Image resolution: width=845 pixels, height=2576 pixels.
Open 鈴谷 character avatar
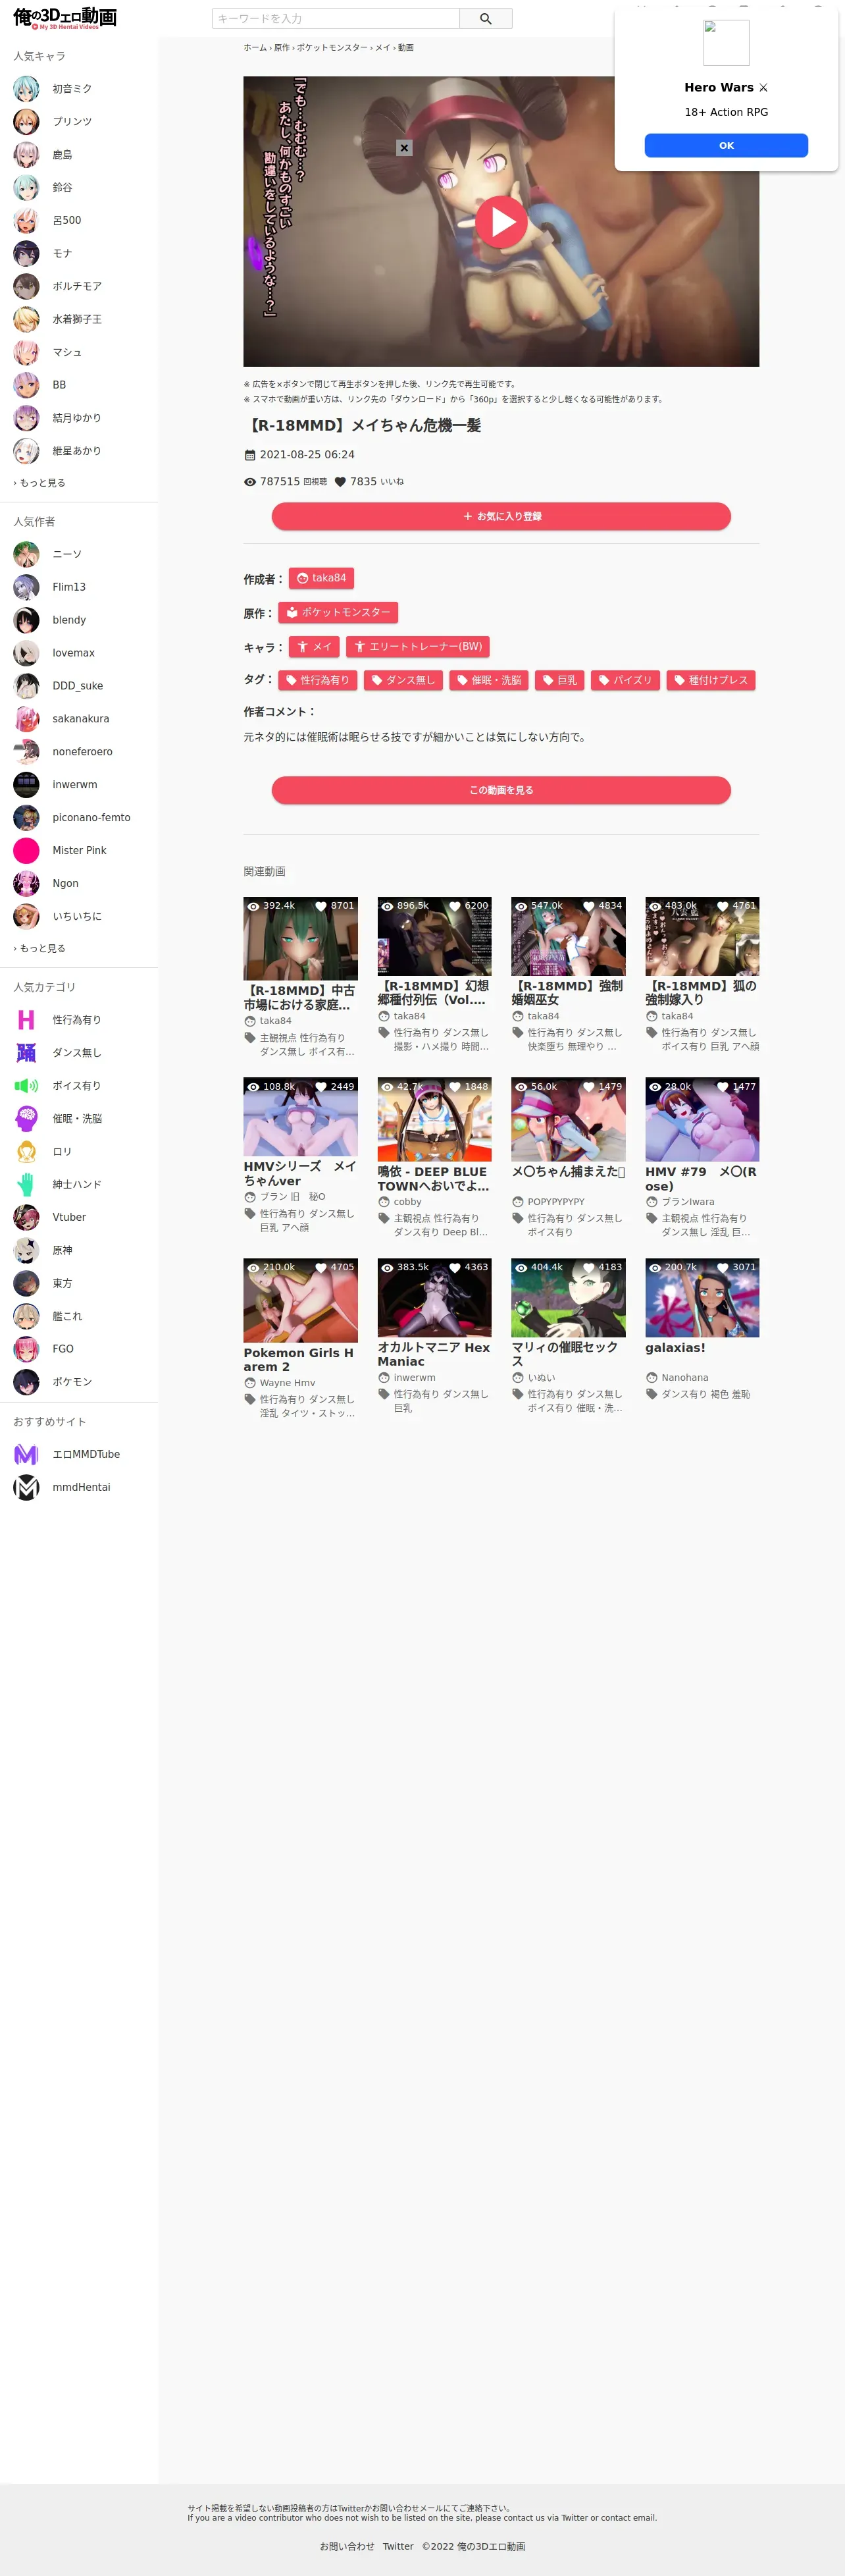tap(26, 188)
